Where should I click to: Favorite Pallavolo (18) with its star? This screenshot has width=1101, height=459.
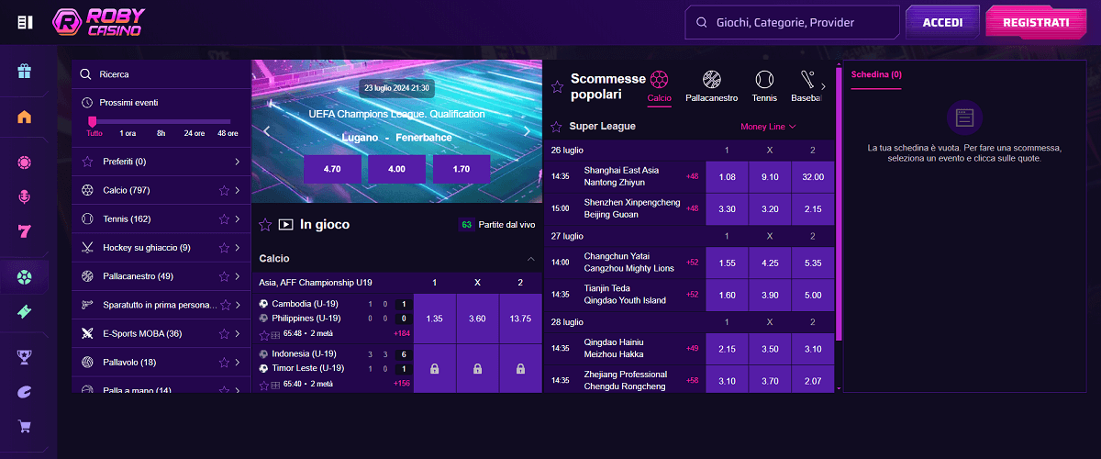click(x=223, y=362)
